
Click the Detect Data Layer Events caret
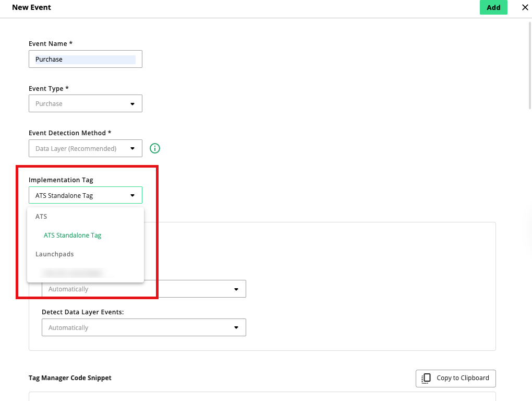pyautogui.click(x=236, y=328)
